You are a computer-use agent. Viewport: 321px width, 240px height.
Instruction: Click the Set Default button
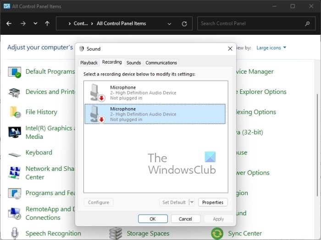click(174, 202)
